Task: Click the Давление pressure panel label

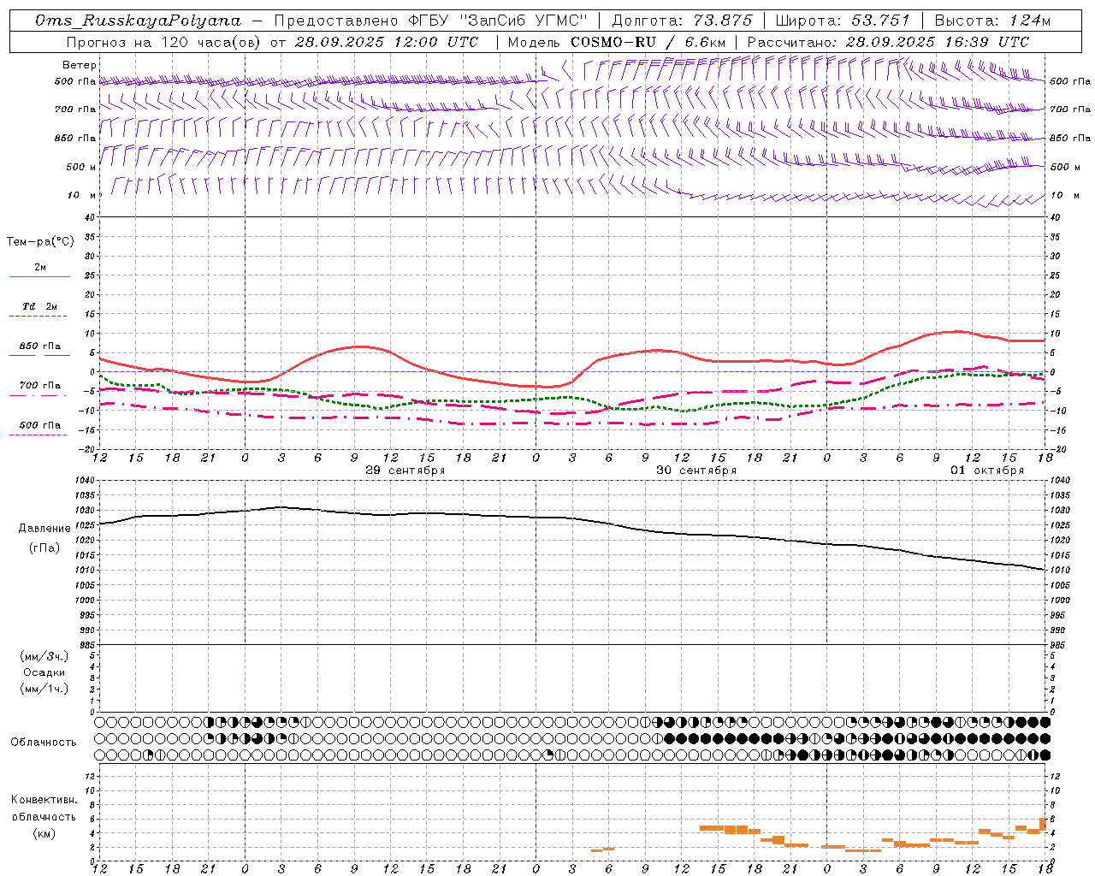Action: click(44, 529)
